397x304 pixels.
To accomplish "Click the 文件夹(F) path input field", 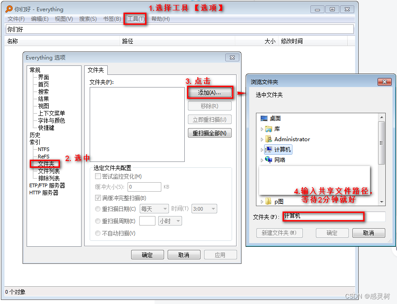I will (x=333, y=216).
